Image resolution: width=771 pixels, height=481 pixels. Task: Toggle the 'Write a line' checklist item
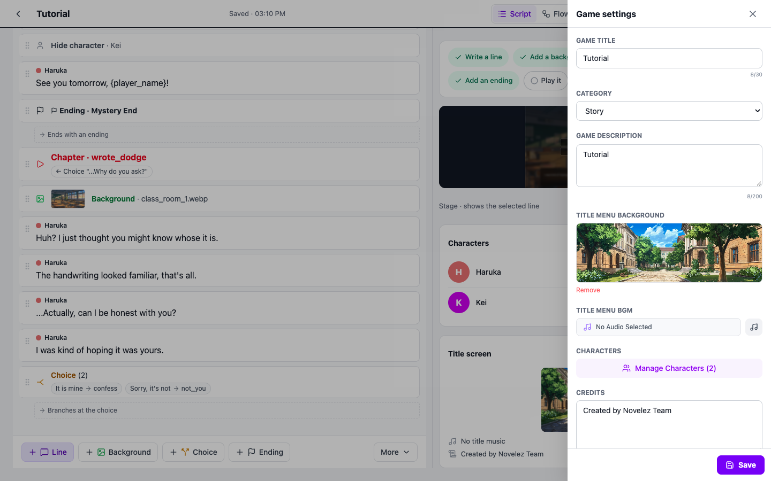pyautogui.click(x=478, y=57)
